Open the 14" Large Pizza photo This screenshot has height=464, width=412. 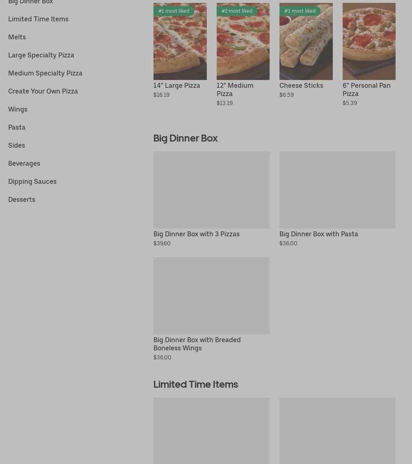point(180,41)
